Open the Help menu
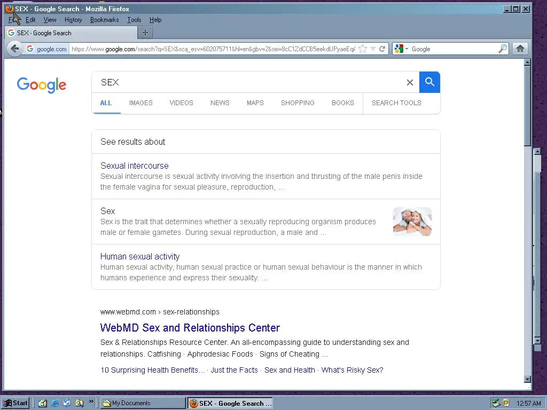The width and height of the screenshot is (547, 410). click(x=155, y=20)
